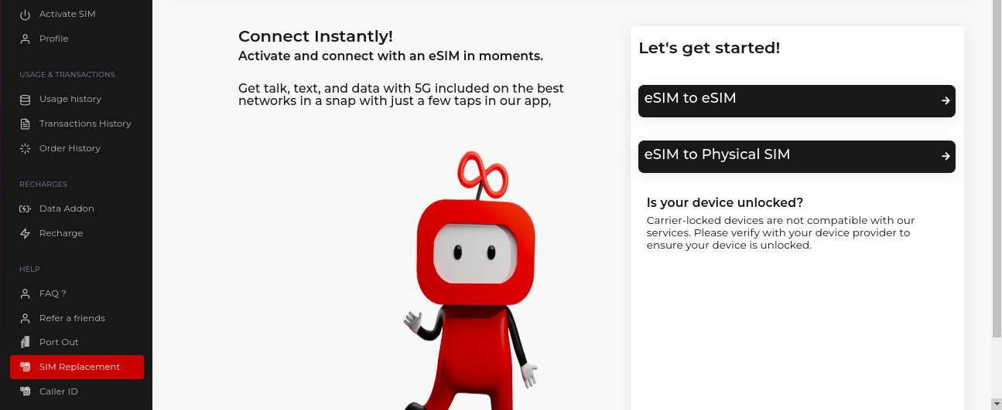Click the Caller ID icon in sidebar
The width and height of the screenshot is (1002, 410).
25,391
